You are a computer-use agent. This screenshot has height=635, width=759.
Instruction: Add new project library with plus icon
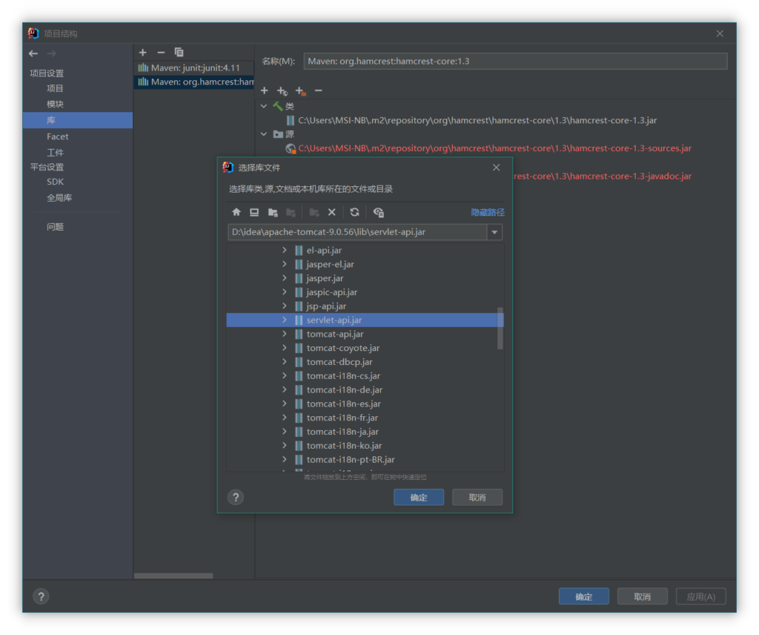pyautogui.click(x=143, y=53)
